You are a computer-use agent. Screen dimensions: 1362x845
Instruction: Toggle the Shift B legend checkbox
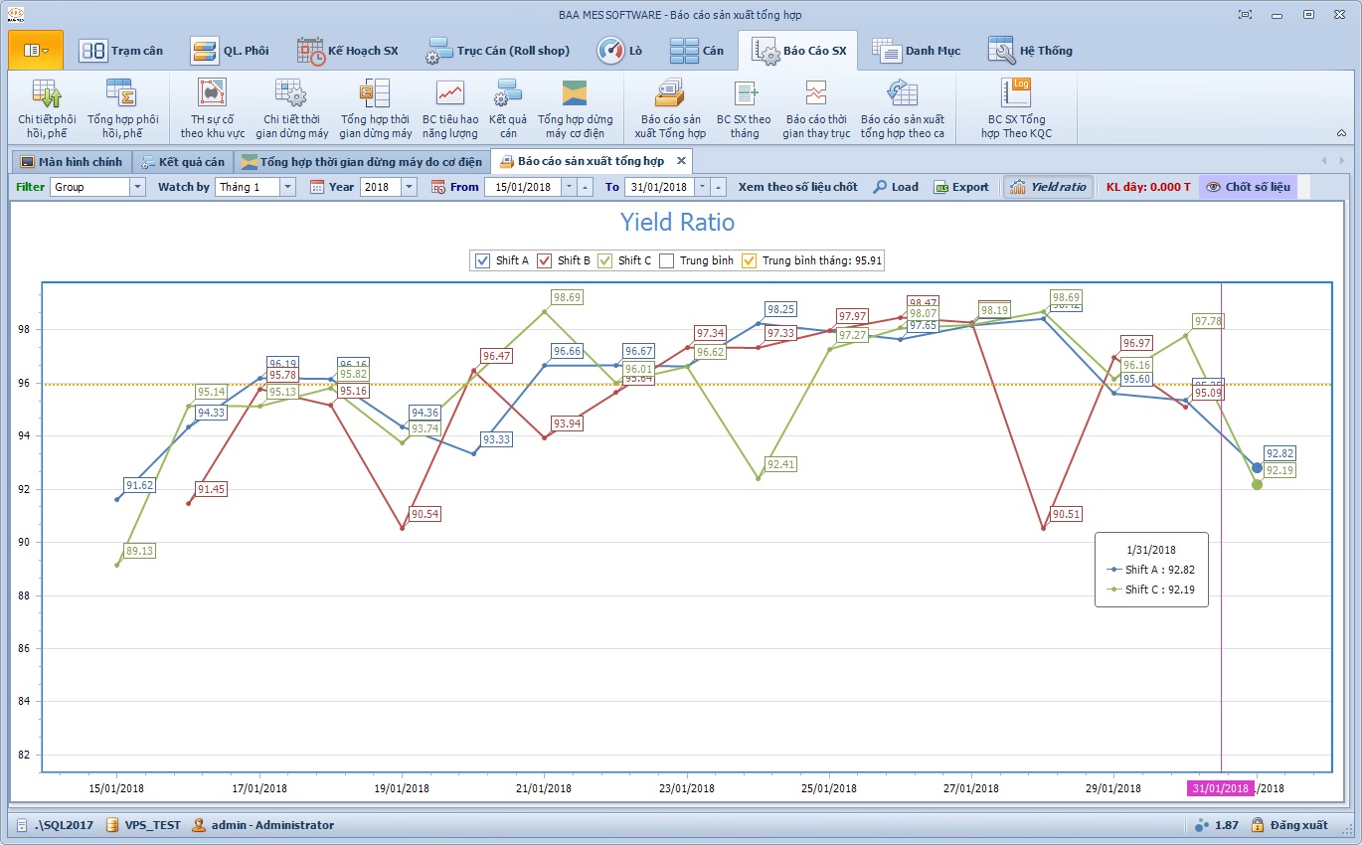(545, 260)
